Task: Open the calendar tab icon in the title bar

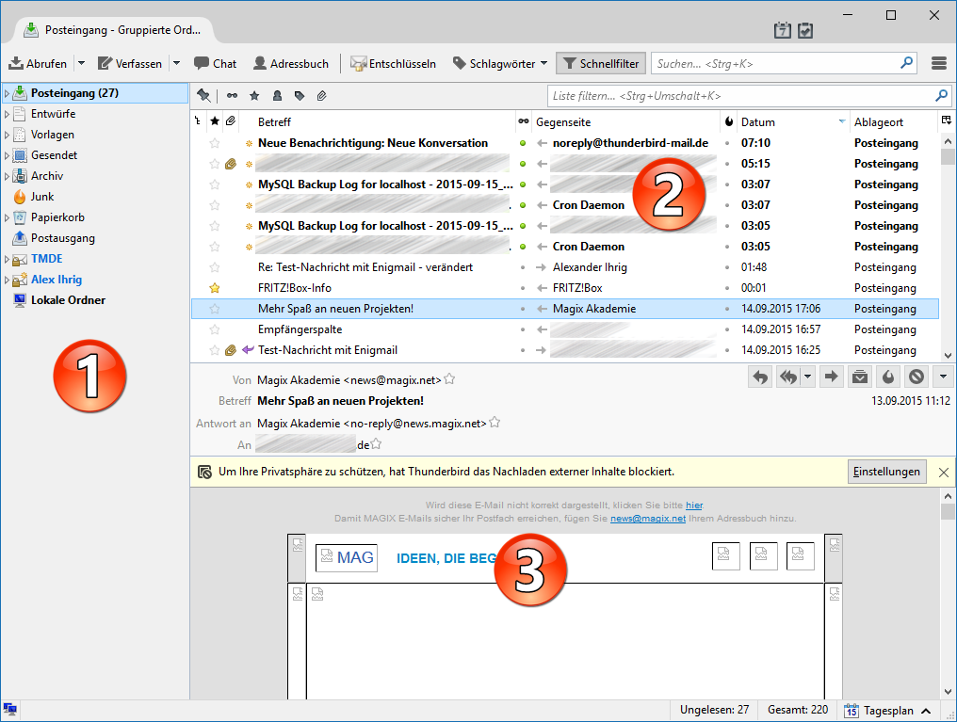Action: coord(782,30)
